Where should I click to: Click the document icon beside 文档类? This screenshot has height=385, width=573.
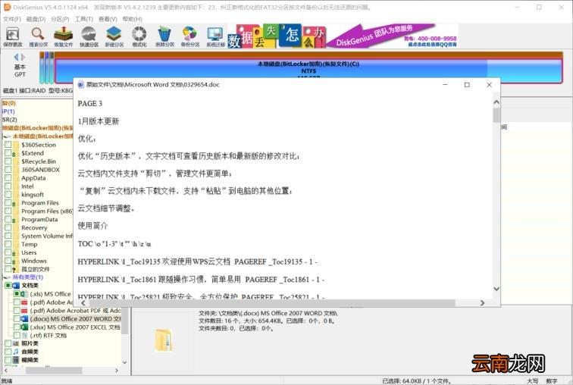[x=16, y=285]
